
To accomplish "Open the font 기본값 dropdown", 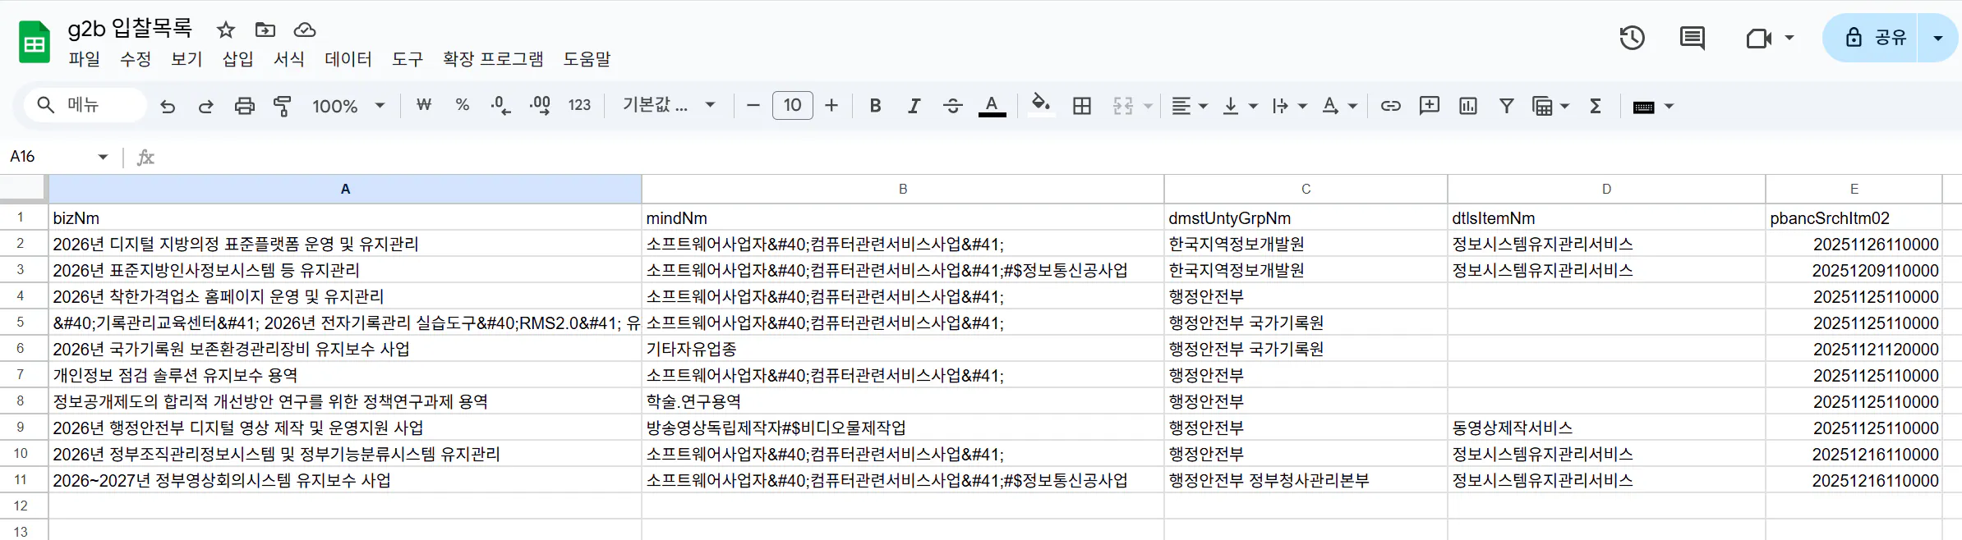I will point(670,105).
